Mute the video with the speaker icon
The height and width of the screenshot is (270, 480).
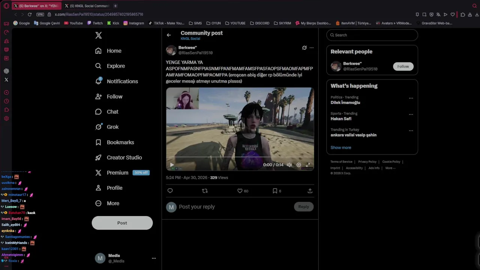pos(289,165)
